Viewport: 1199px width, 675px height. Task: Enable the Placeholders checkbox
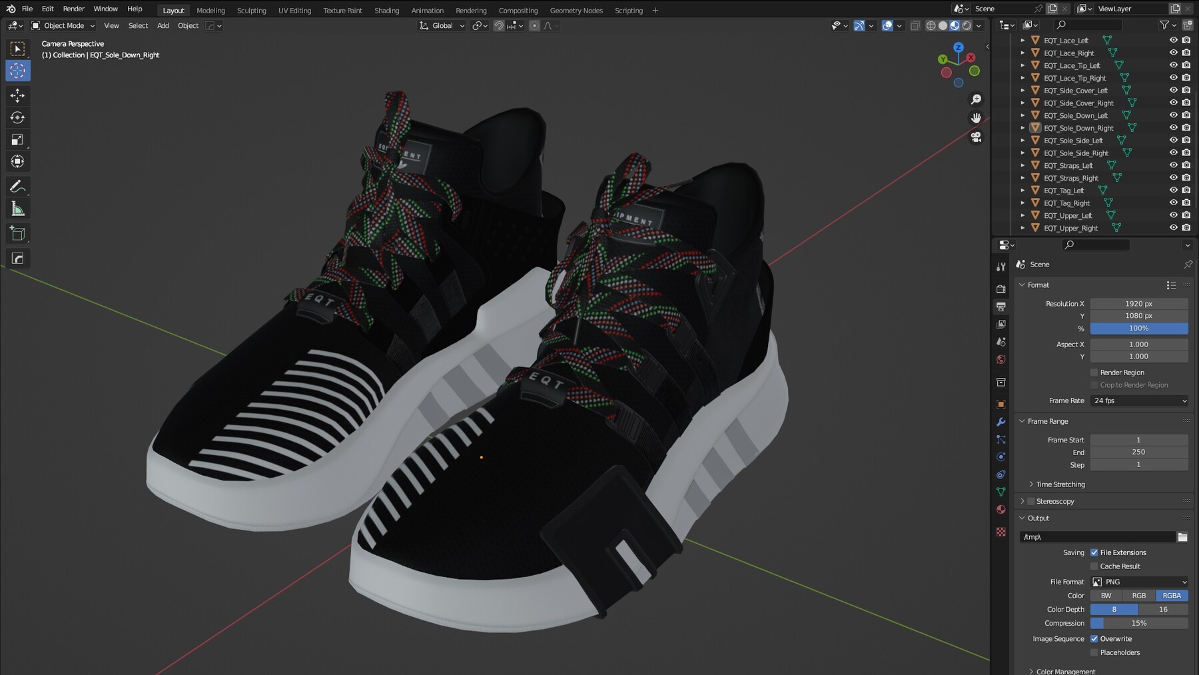tap(1094, 652)
